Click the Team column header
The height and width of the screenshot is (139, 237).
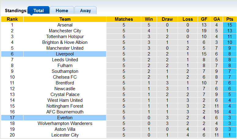pos(65,19)
